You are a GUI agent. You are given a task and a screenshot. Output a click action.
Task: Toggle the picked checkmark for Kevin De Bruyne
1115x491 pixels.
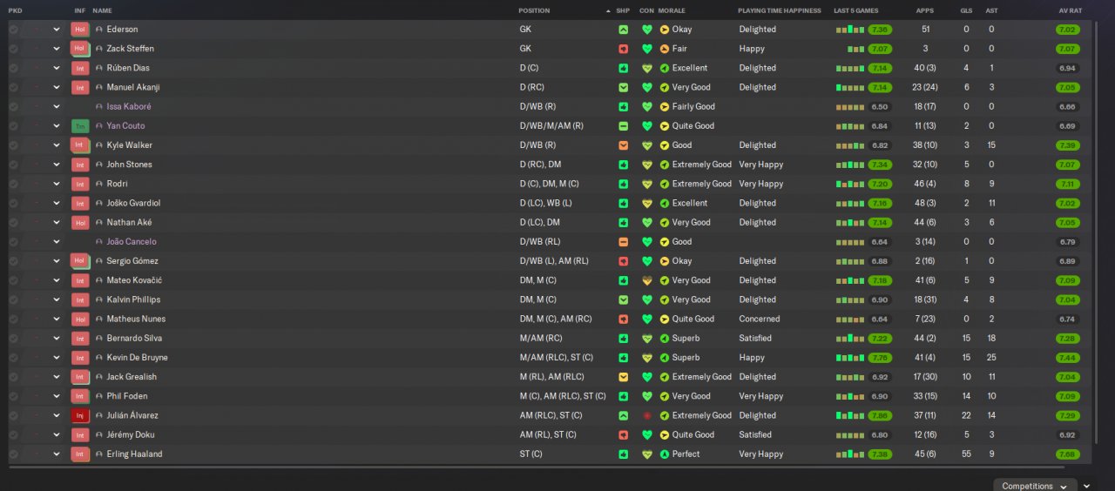pyautogui.click(x=14, y=358)
